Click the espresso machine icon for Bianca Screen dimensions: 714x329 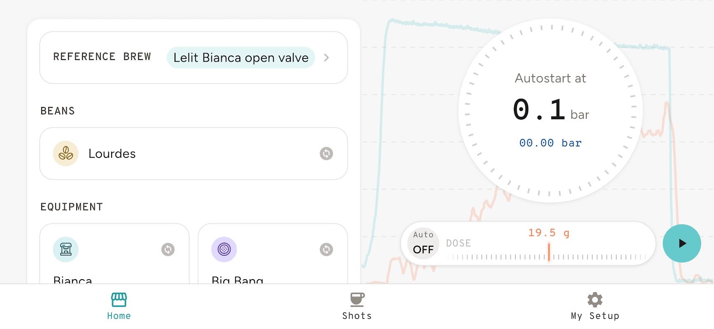[x=66, y=249]
